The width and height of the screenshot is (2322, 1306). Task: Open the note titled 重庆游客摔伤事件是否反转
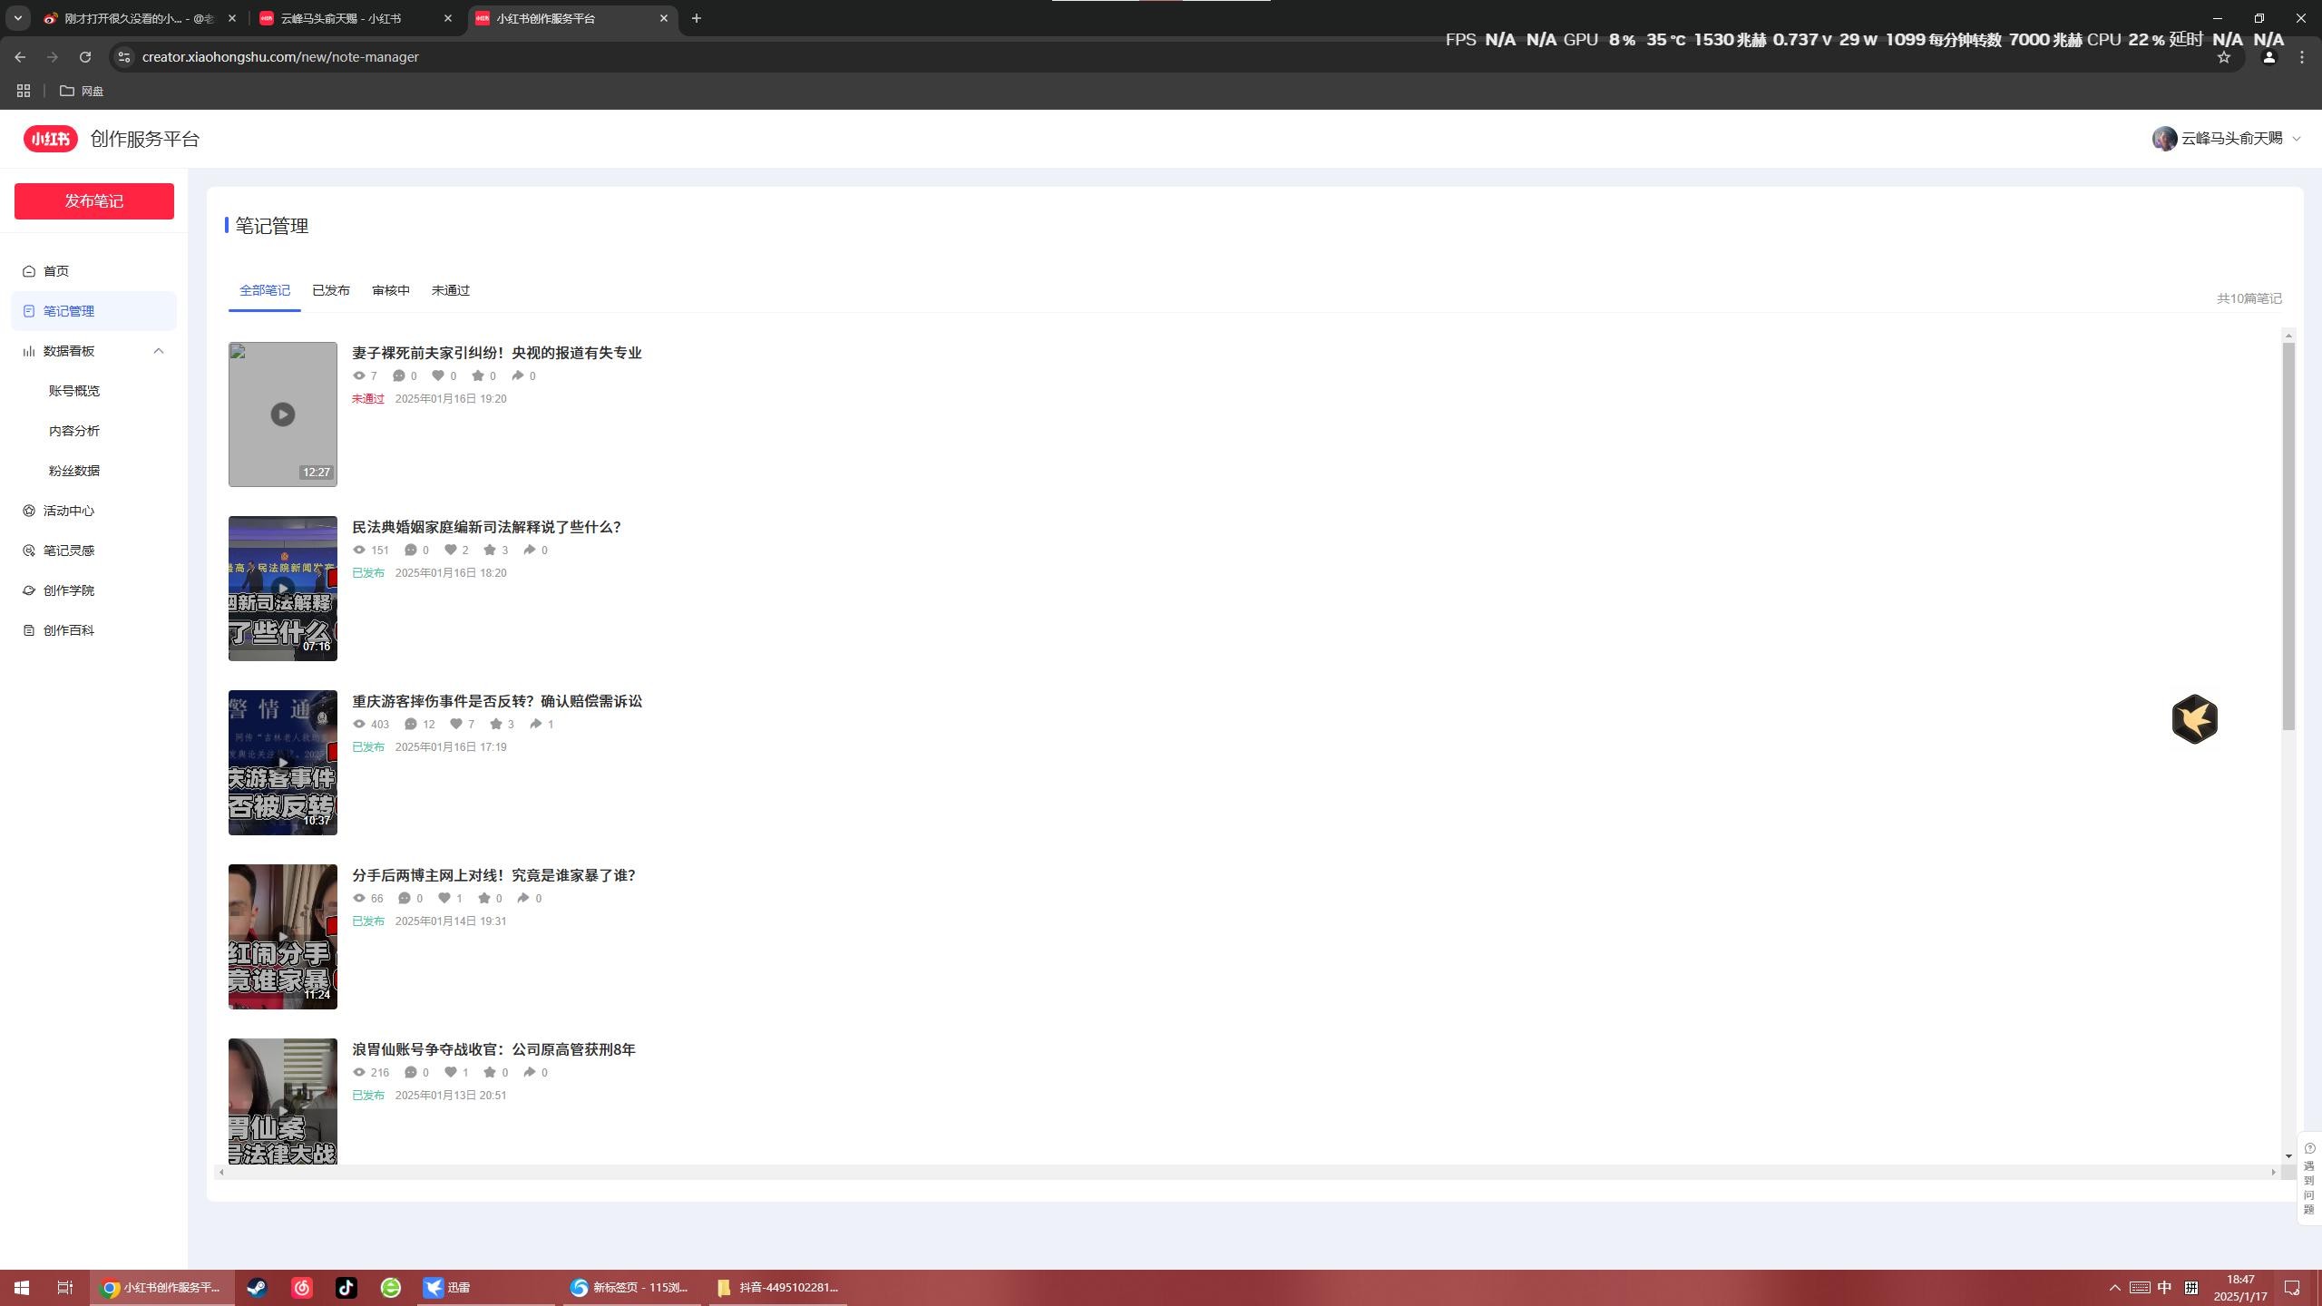pos(496,701)
